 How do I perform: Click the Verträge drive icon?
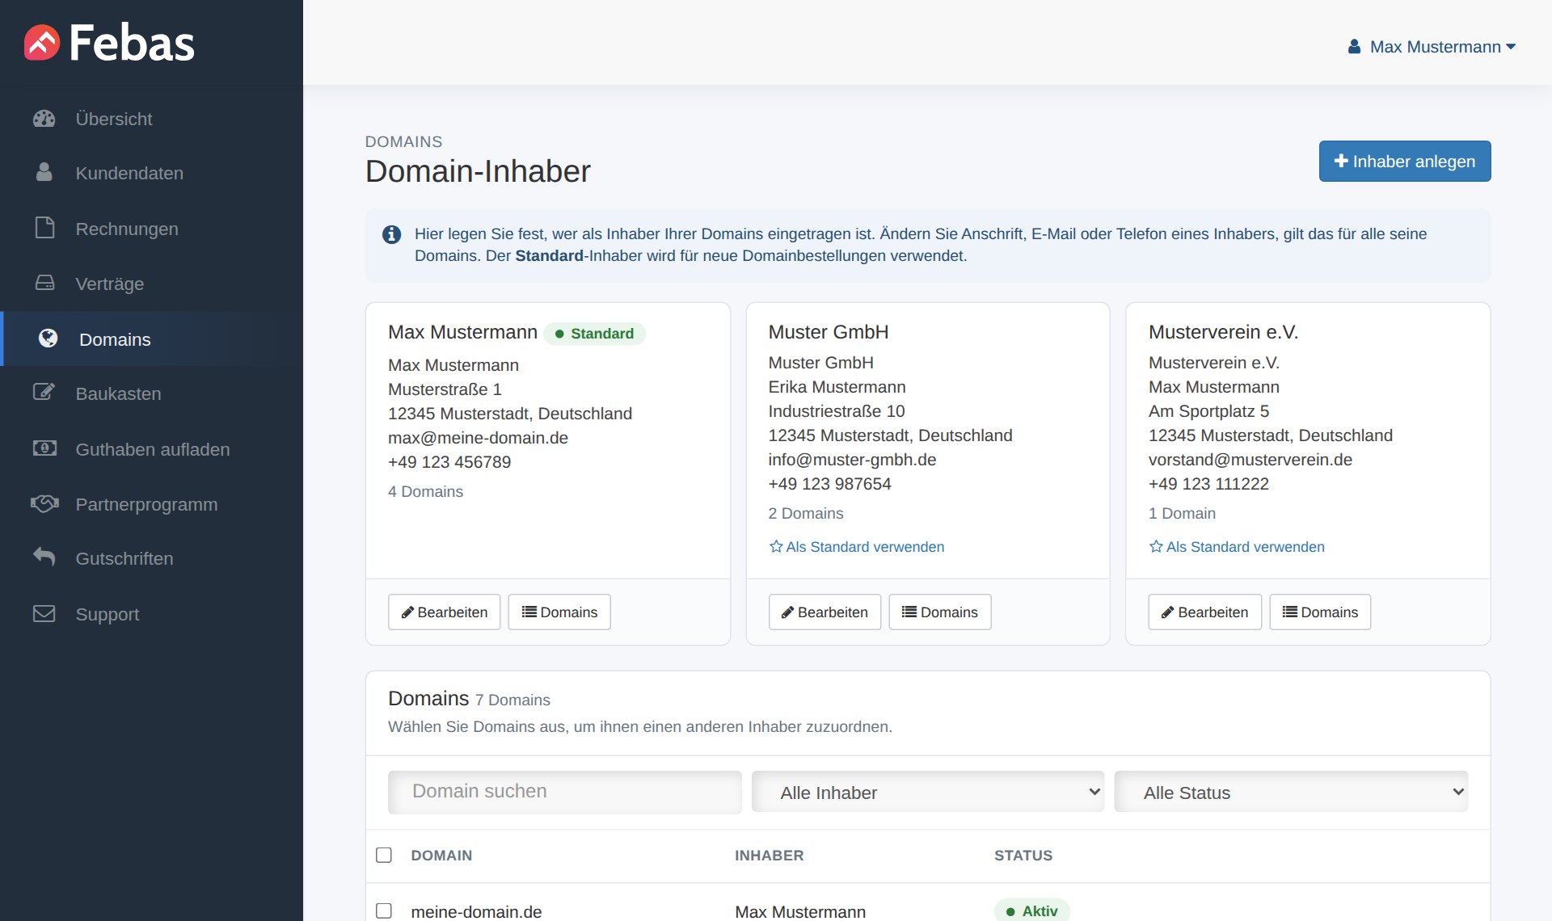(x=44, y=283)
